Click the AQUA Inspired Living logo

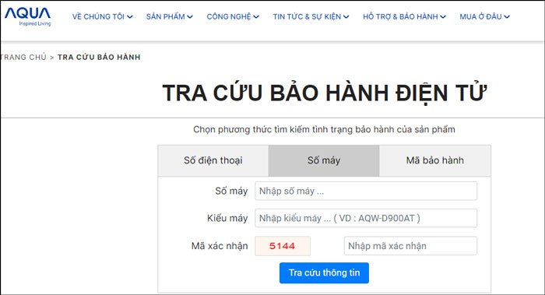pos(28,17)
